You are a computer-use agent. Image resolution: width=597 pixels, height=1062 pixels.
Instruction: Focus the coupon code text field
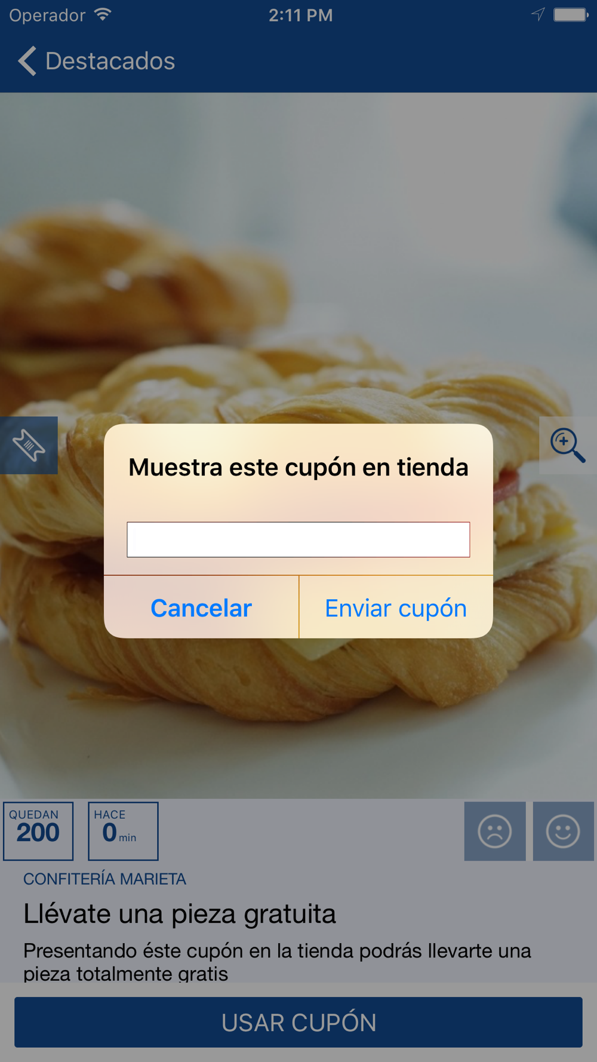click(298, 539)
